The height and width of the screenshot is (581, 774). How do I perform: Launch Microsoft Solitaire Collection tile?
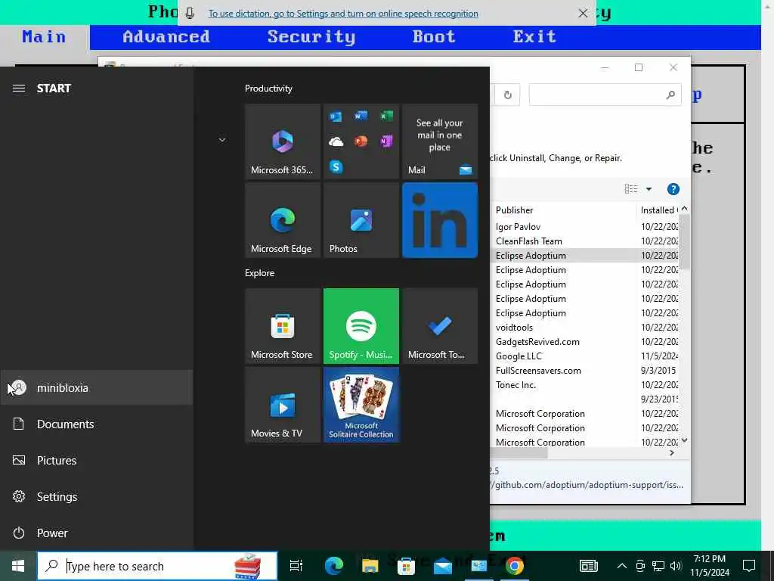point(361,405)
